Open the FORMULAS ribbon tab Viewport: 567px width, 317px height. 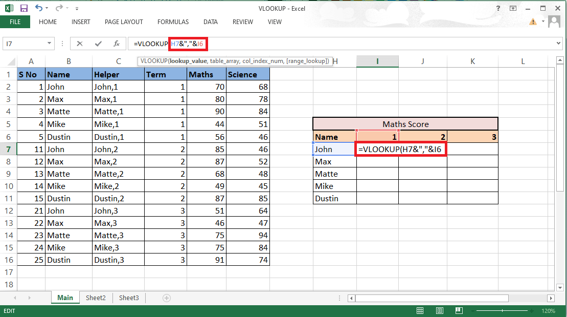pos(173,22)
